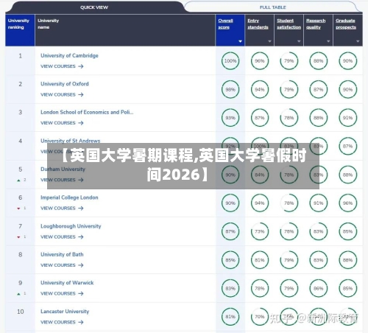Click Imperial's 91% research quality circle
Screen dimensions: 368x333
coord(318,203)
